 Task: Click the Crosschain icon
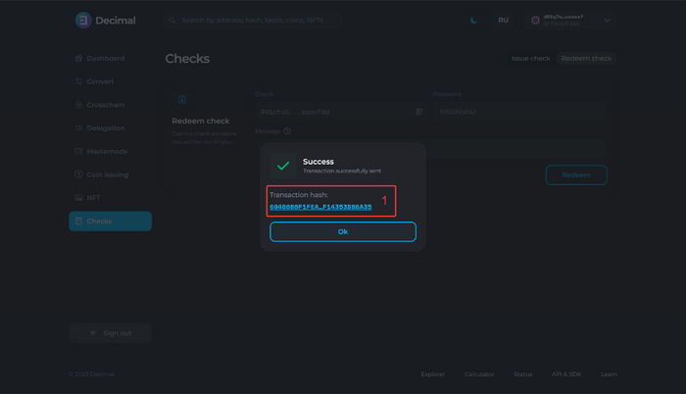78,105
